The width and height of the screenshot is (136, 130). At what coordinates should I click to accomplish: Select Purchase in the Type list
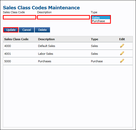tap(101, 21)
